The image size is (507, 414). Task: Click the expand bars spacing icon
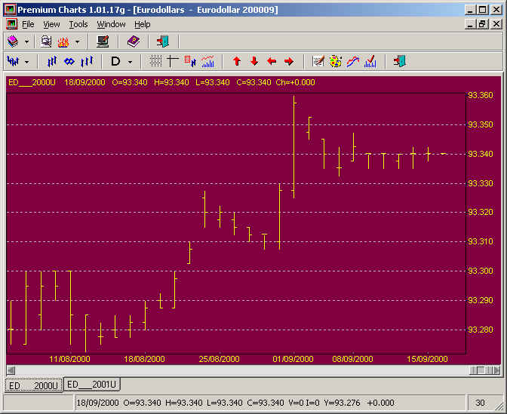pos(87,61)
